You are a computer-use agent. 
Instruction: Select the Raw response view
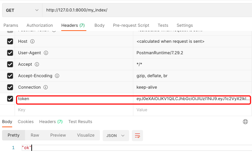point(35,135)
